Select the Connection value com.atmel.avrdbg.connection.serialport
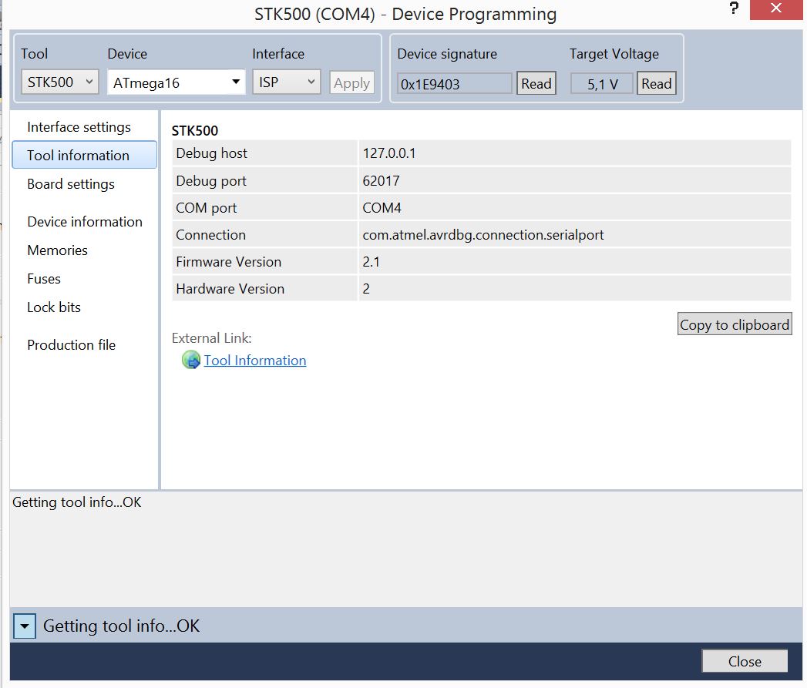This screenshot has width=807, height=688. pyautogui.click(x=483, y=235)
